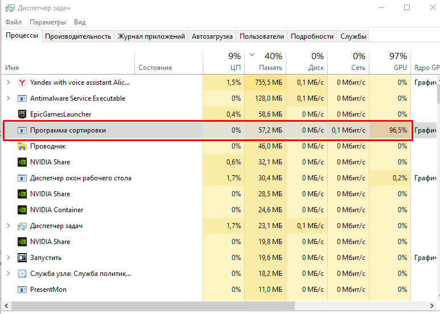Click the 1,5% CPU cell for Yandex
This screenshot has width=440, height=314.
tap(224, 82)
